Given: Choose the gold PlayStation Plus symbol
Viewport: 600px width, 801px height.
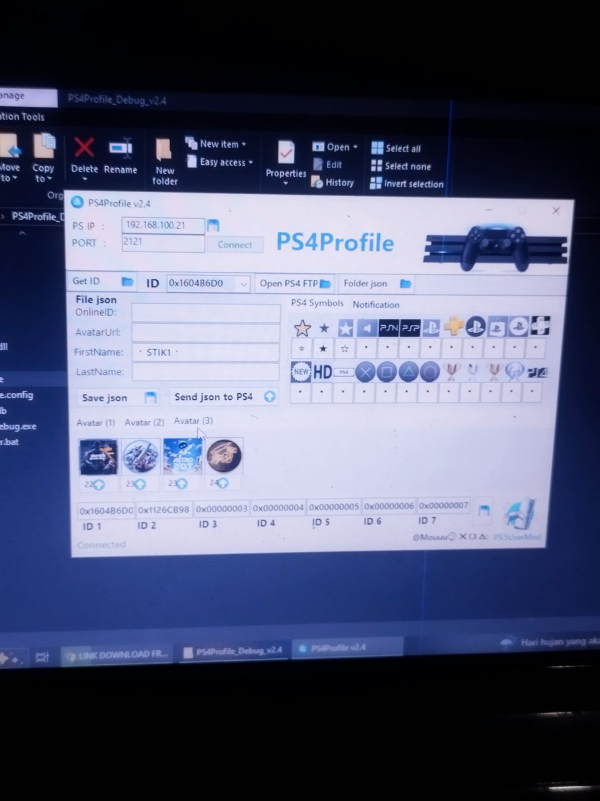Looking at the screenshot, I should (453, 326).
